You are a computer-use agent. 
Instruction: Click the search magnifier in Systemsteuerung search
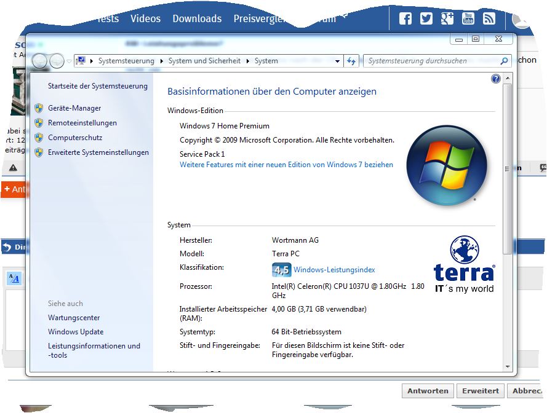point(504,61)
